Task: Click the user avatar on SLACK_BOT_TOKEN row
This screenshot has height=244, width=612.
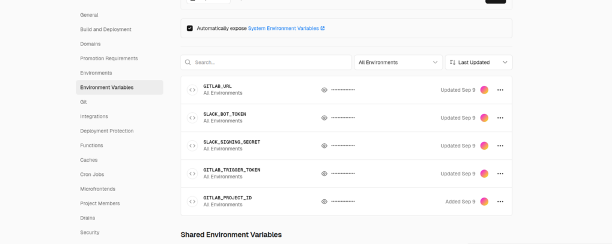Action: [x=484, y=118]
